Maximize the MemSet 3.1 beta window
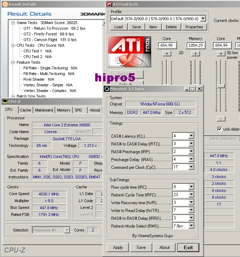 193,89
